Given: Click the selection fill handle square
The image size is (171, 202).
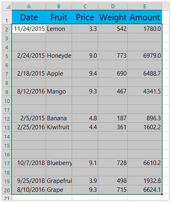Looking at the screenshot, I should click(162, 194).
